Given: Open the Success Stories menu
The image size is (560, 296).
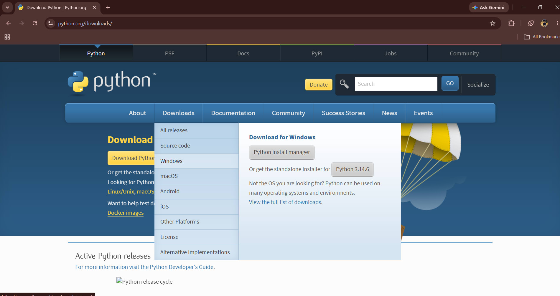Looking at the screenshot, I should click(343, 113).
